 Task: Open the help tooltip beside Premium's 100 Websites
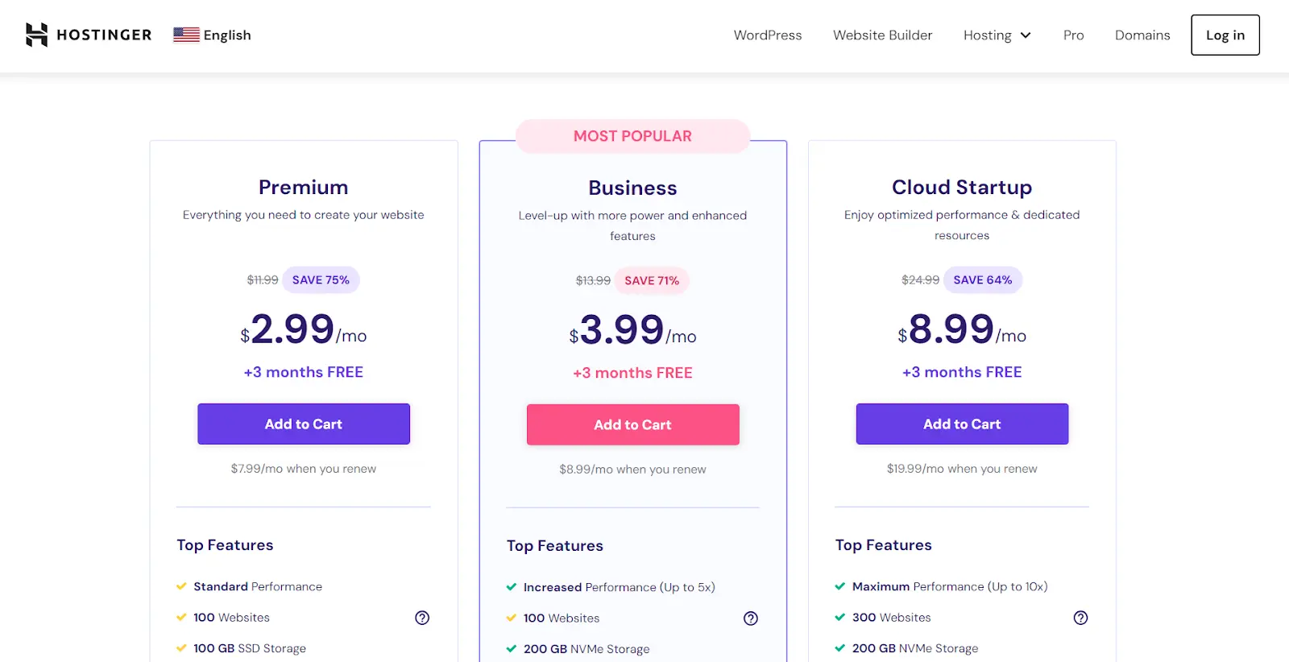coord(422,618)
